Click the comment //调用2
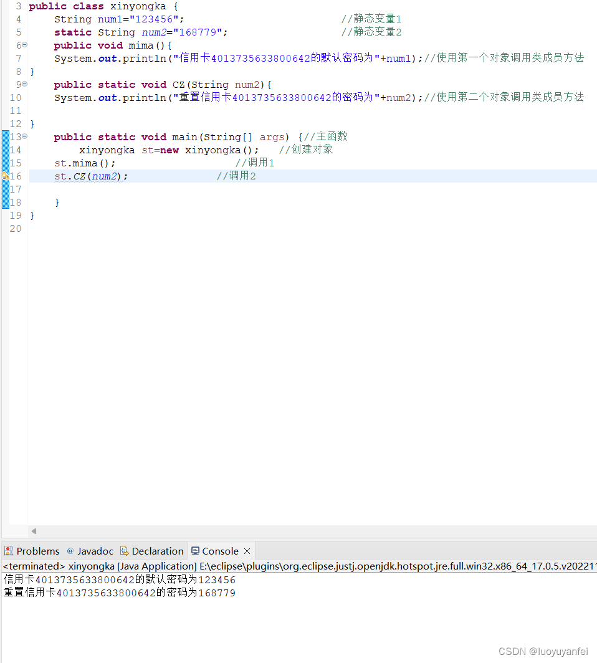The width and height of the screenshot is (597, 663). click(236, 176)
